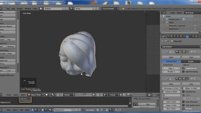Click the outliner editor type icon
This screenshot has width=201, height=113.
pyautogui.click(x=163, y=13)
